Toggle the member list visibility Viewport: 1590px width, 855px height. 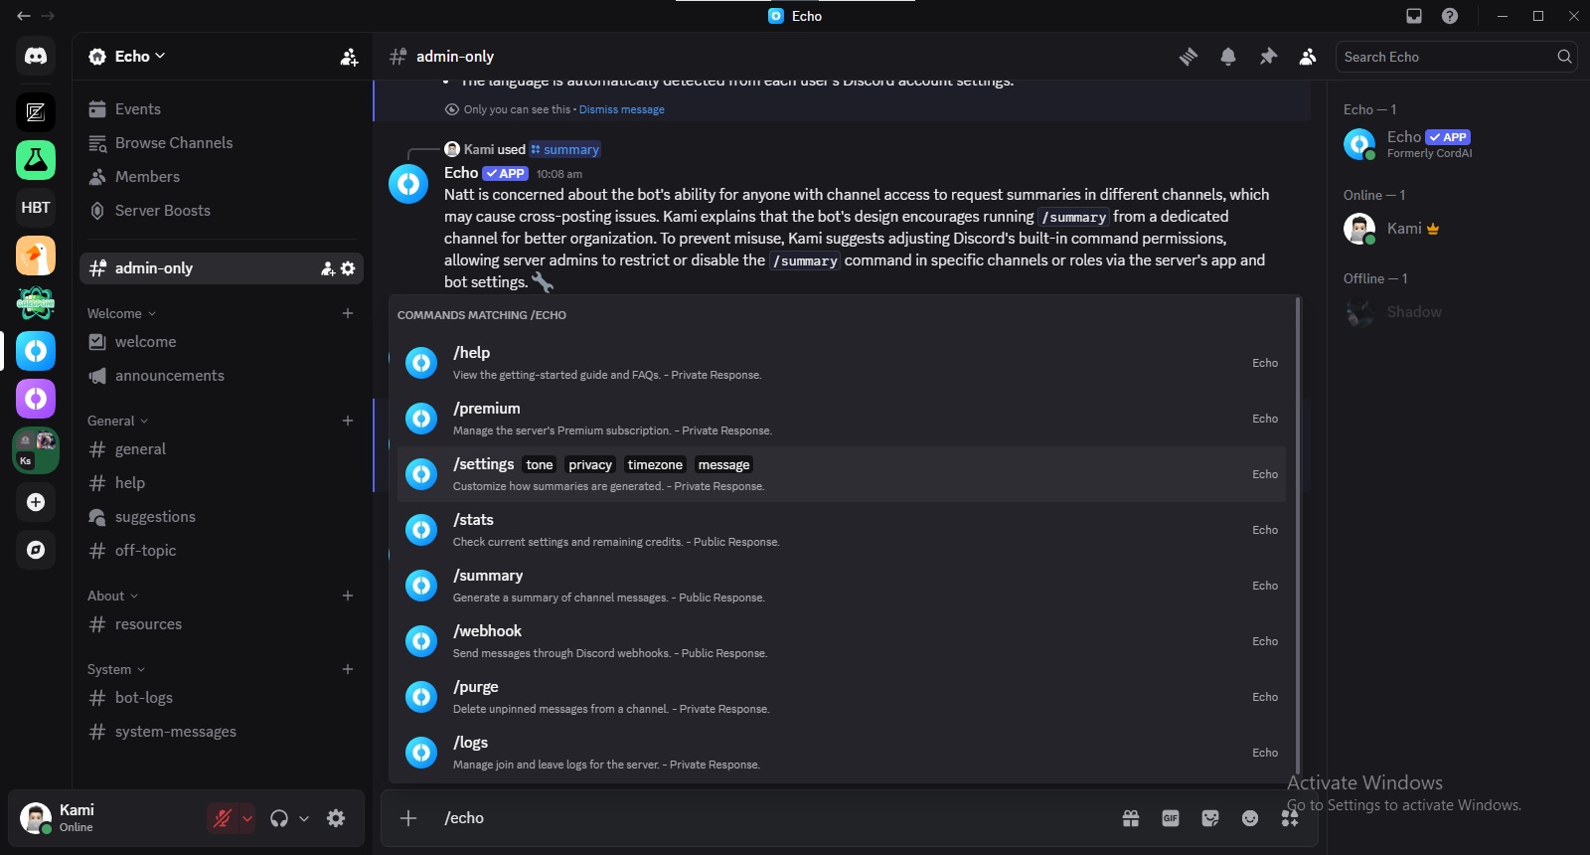(x=1308, y=57)
